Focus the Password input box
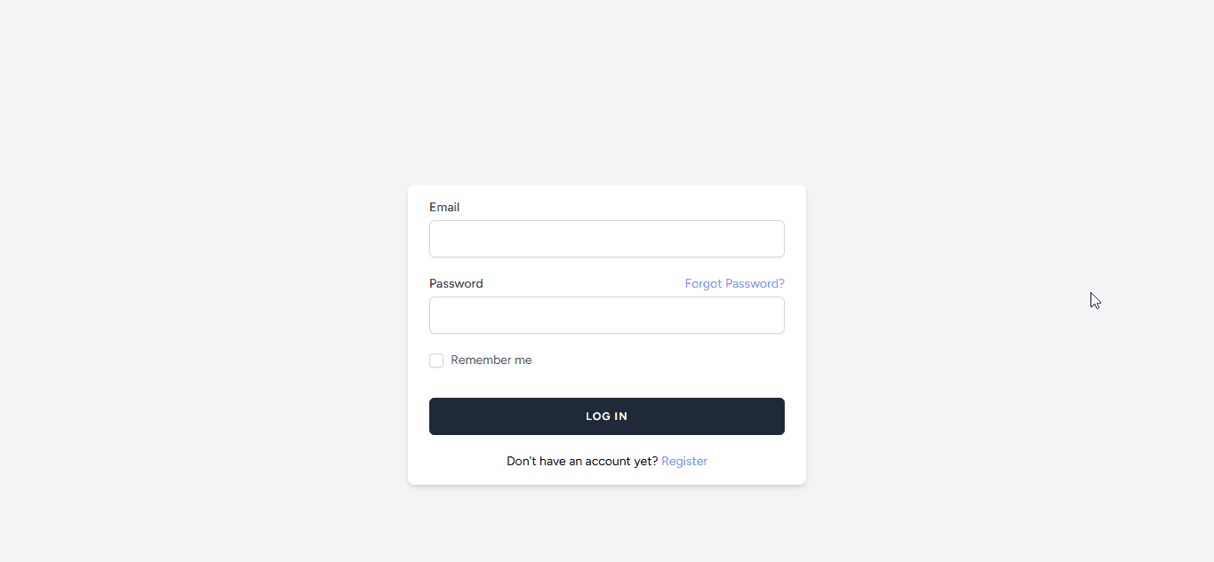1214x562 pixels. tap(607, 315)
